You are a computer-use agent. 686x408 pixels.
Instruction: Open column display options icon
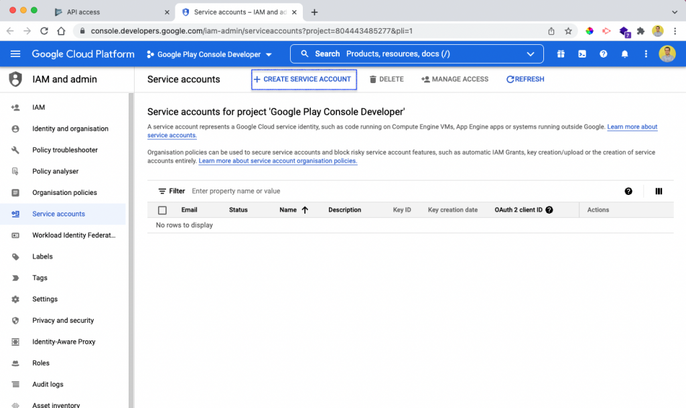coord(659,191)
